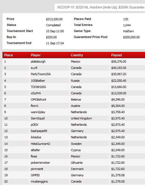Click the HetaGunnar42 player name

click(40, 144)
